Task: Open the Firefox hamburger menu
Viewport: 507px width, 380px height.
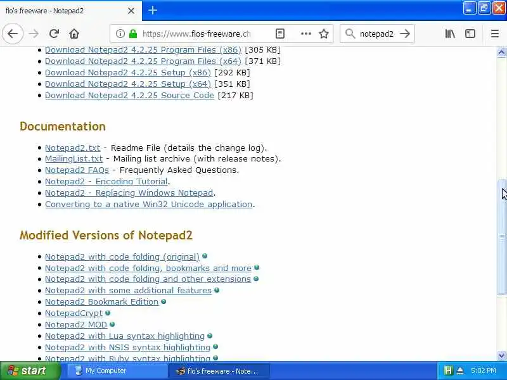Action: (495, 34)
